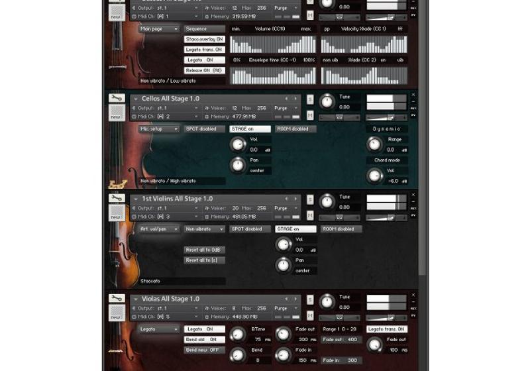Screen dimensions: 530x371
Task: Open wrench edit mode for Cellos instrument
Action: pos(117,98)
